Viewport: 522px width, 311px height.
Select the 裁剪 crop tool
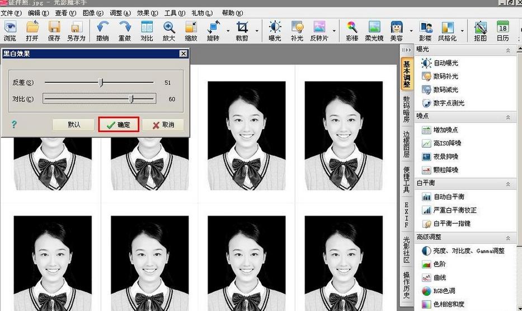click(242, 30)
